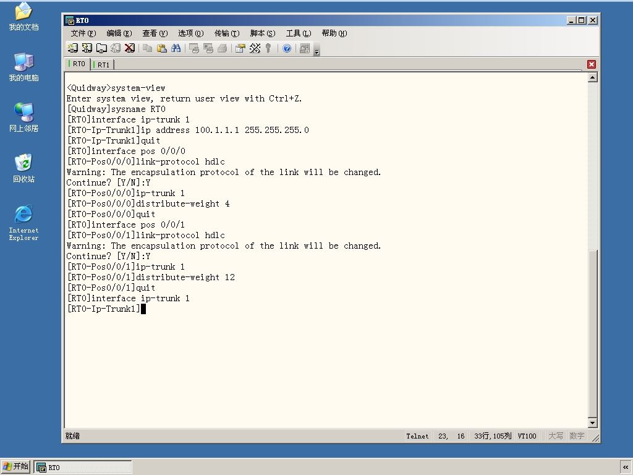633x475 pixels.
Task: Click the grayed Reconnect toolbar icon
Action: pos(116,48)
